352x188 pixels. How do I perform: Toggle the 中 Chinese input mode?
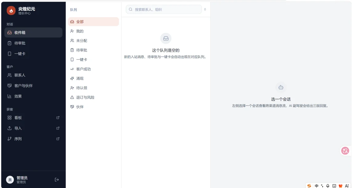point(316,186)
